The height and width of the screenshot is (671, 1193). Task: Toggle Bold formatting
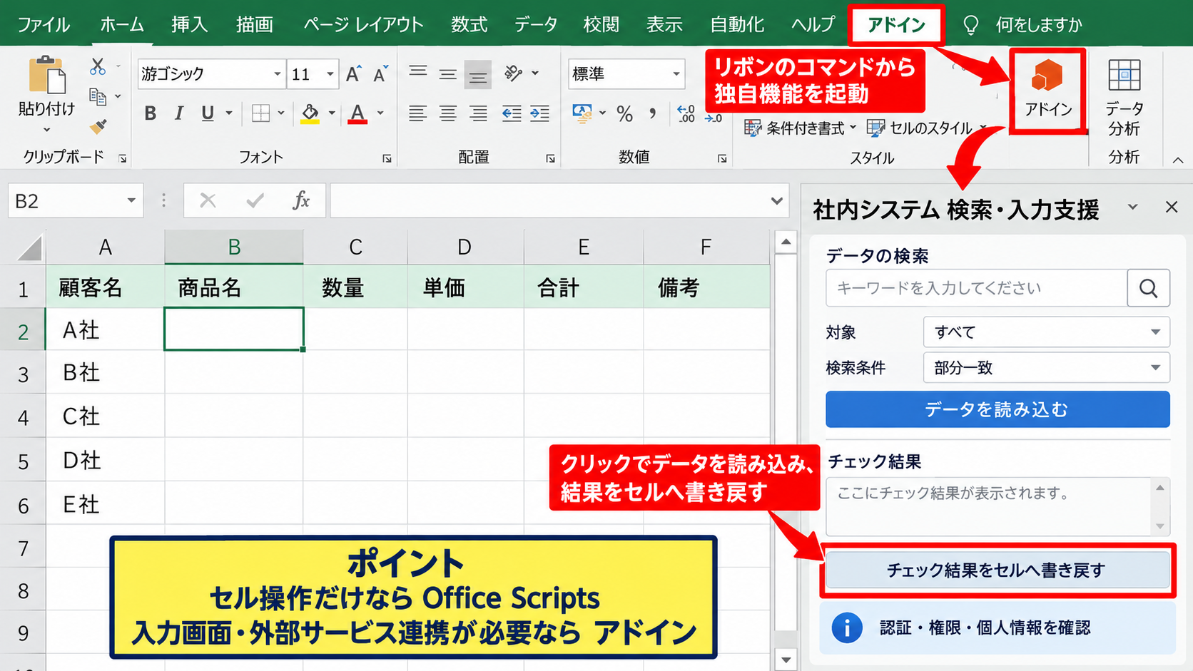150,113
